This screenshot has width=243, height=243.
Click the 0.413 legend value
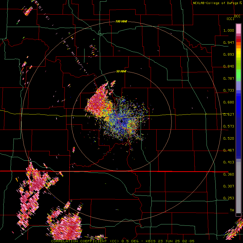click(x=229, y=162)
